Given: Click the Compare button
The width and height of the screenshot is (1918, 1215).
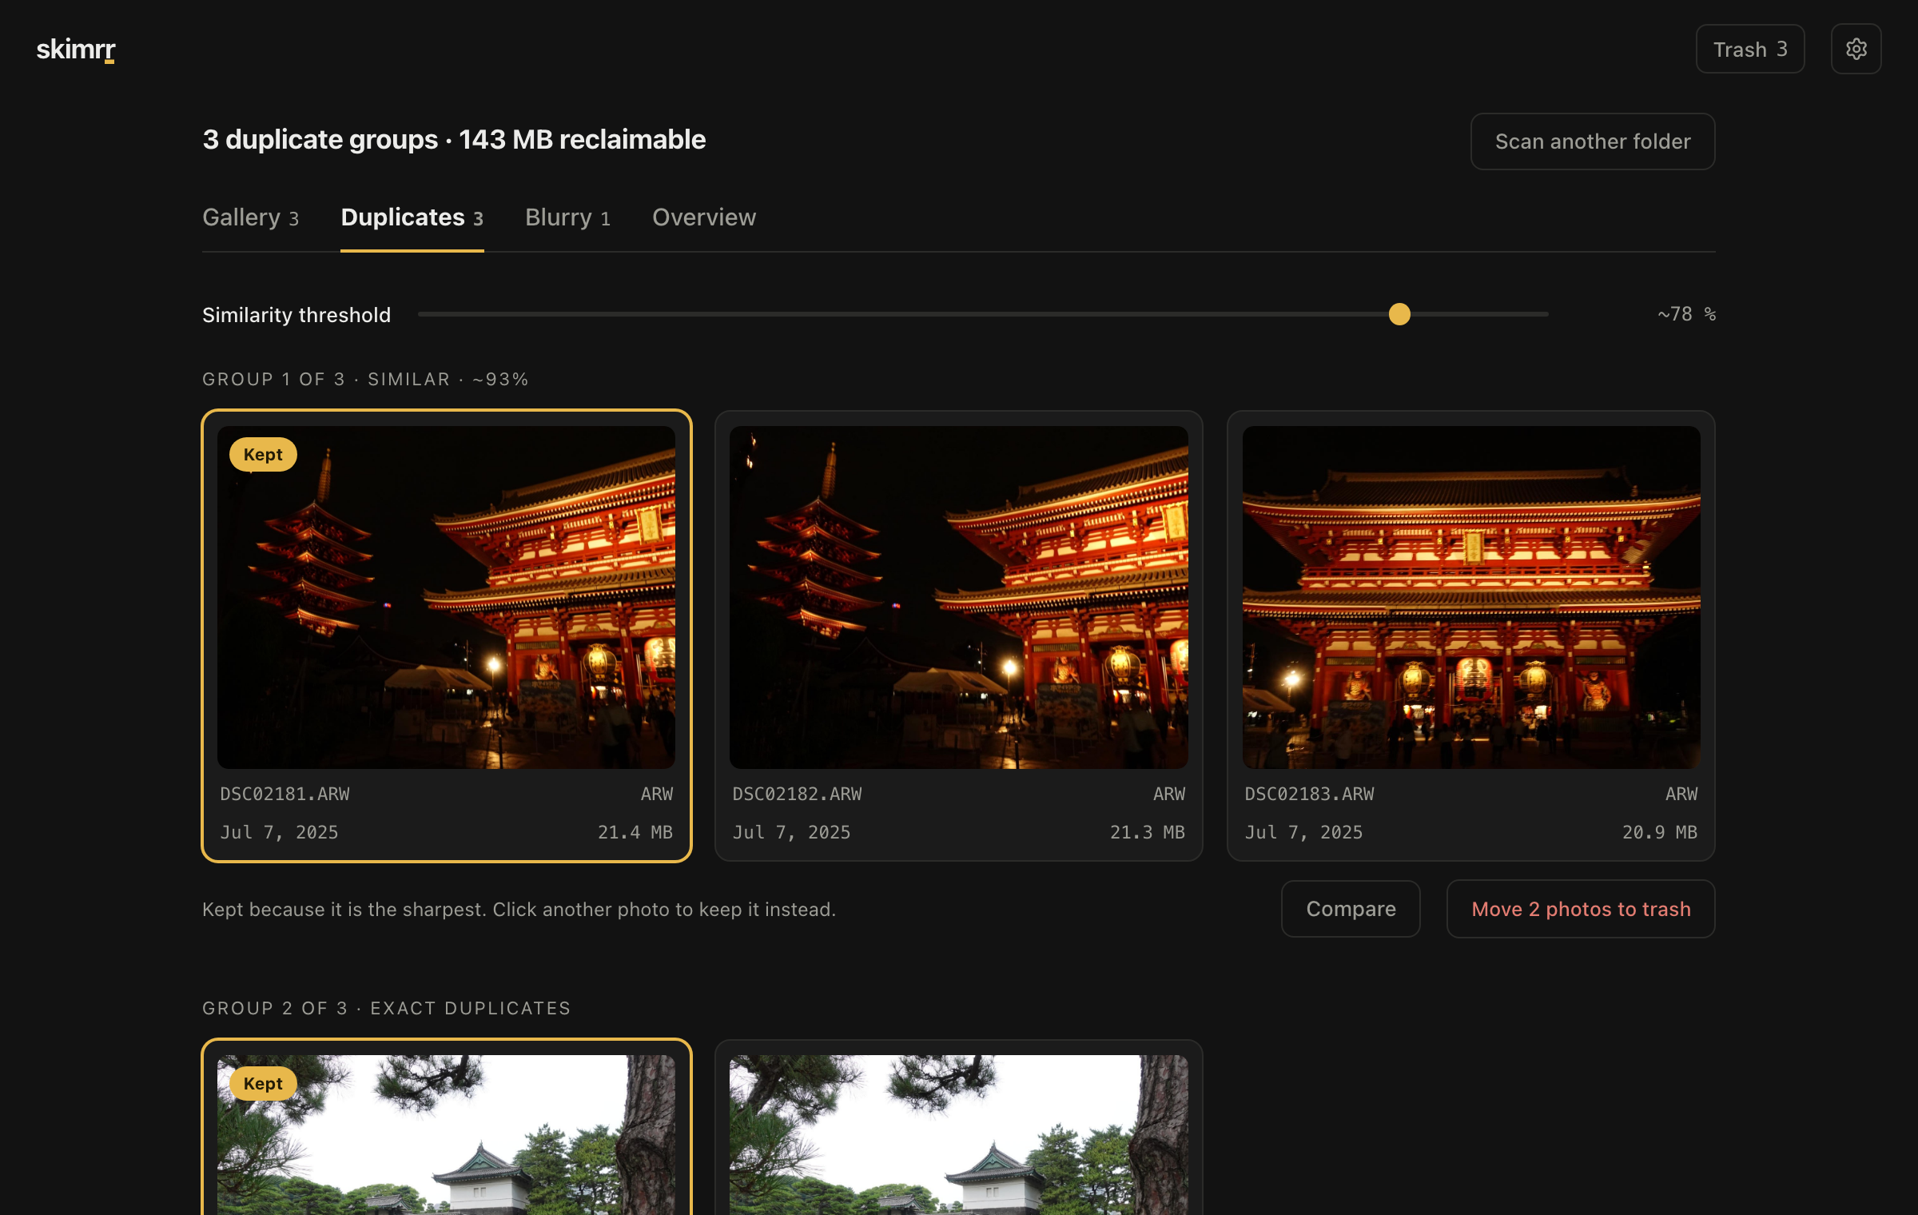Looking at the screenshot, I should click(1351, 909).
